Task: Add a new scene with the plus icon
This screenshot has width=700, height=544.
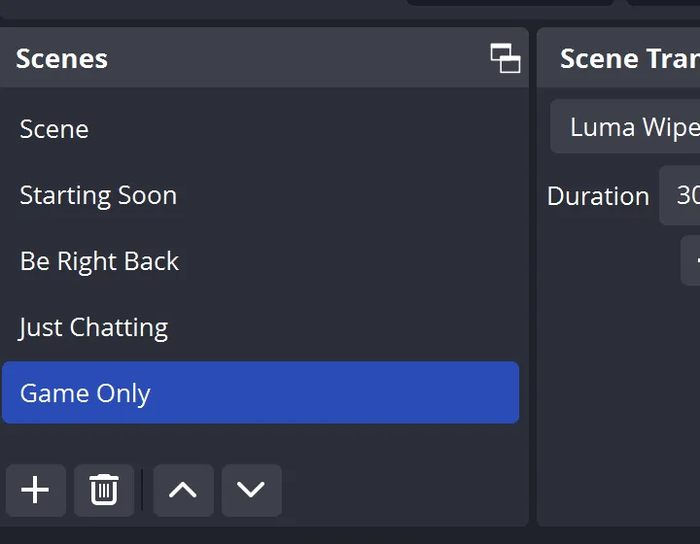Action: (36, 490)
